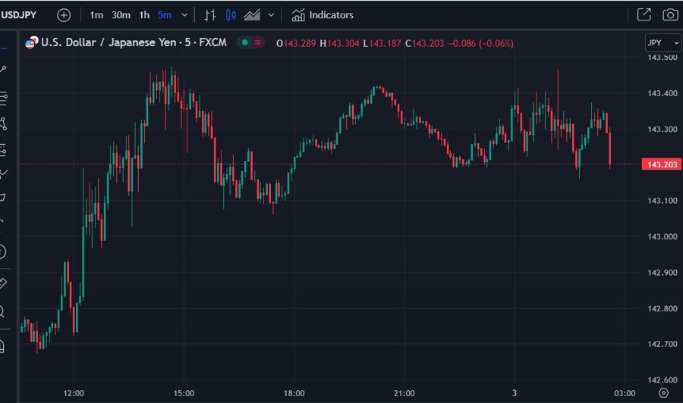Select the active 5m timeframe
This screenshot has width=683, height=403.
[x=164, y=15]
